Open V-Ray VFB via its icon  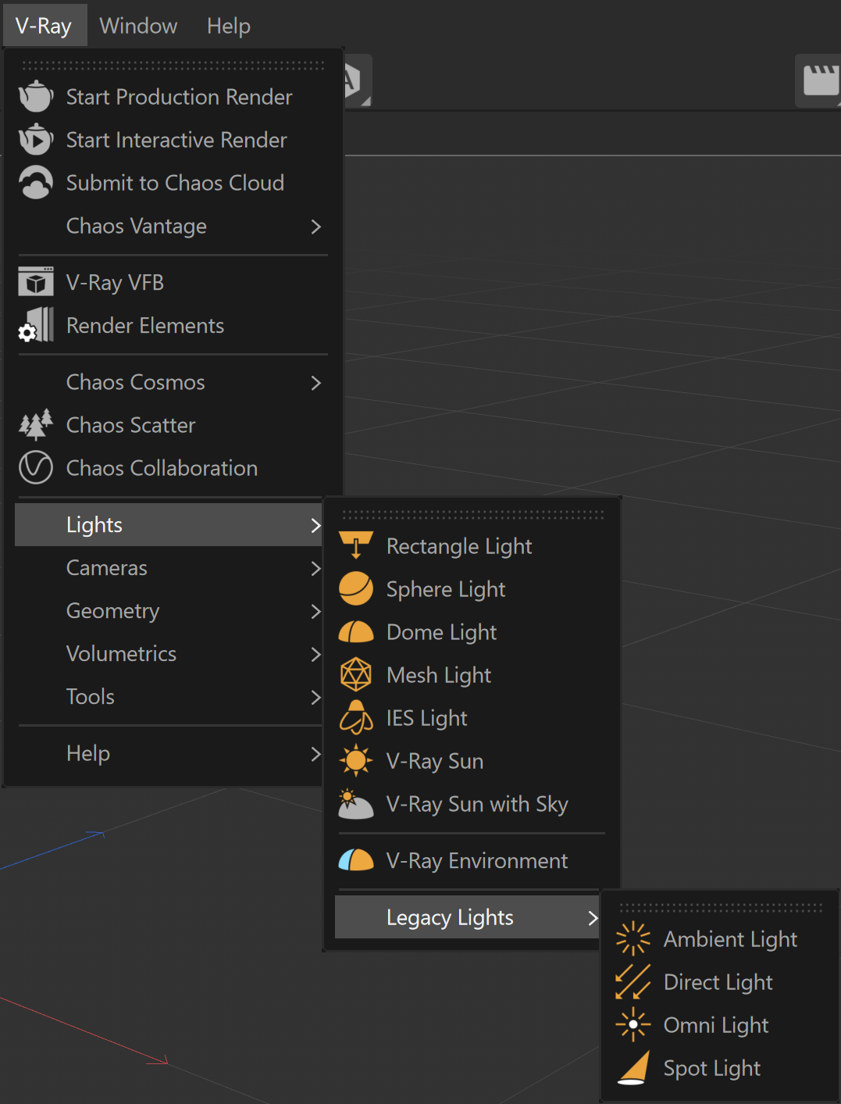36,282
